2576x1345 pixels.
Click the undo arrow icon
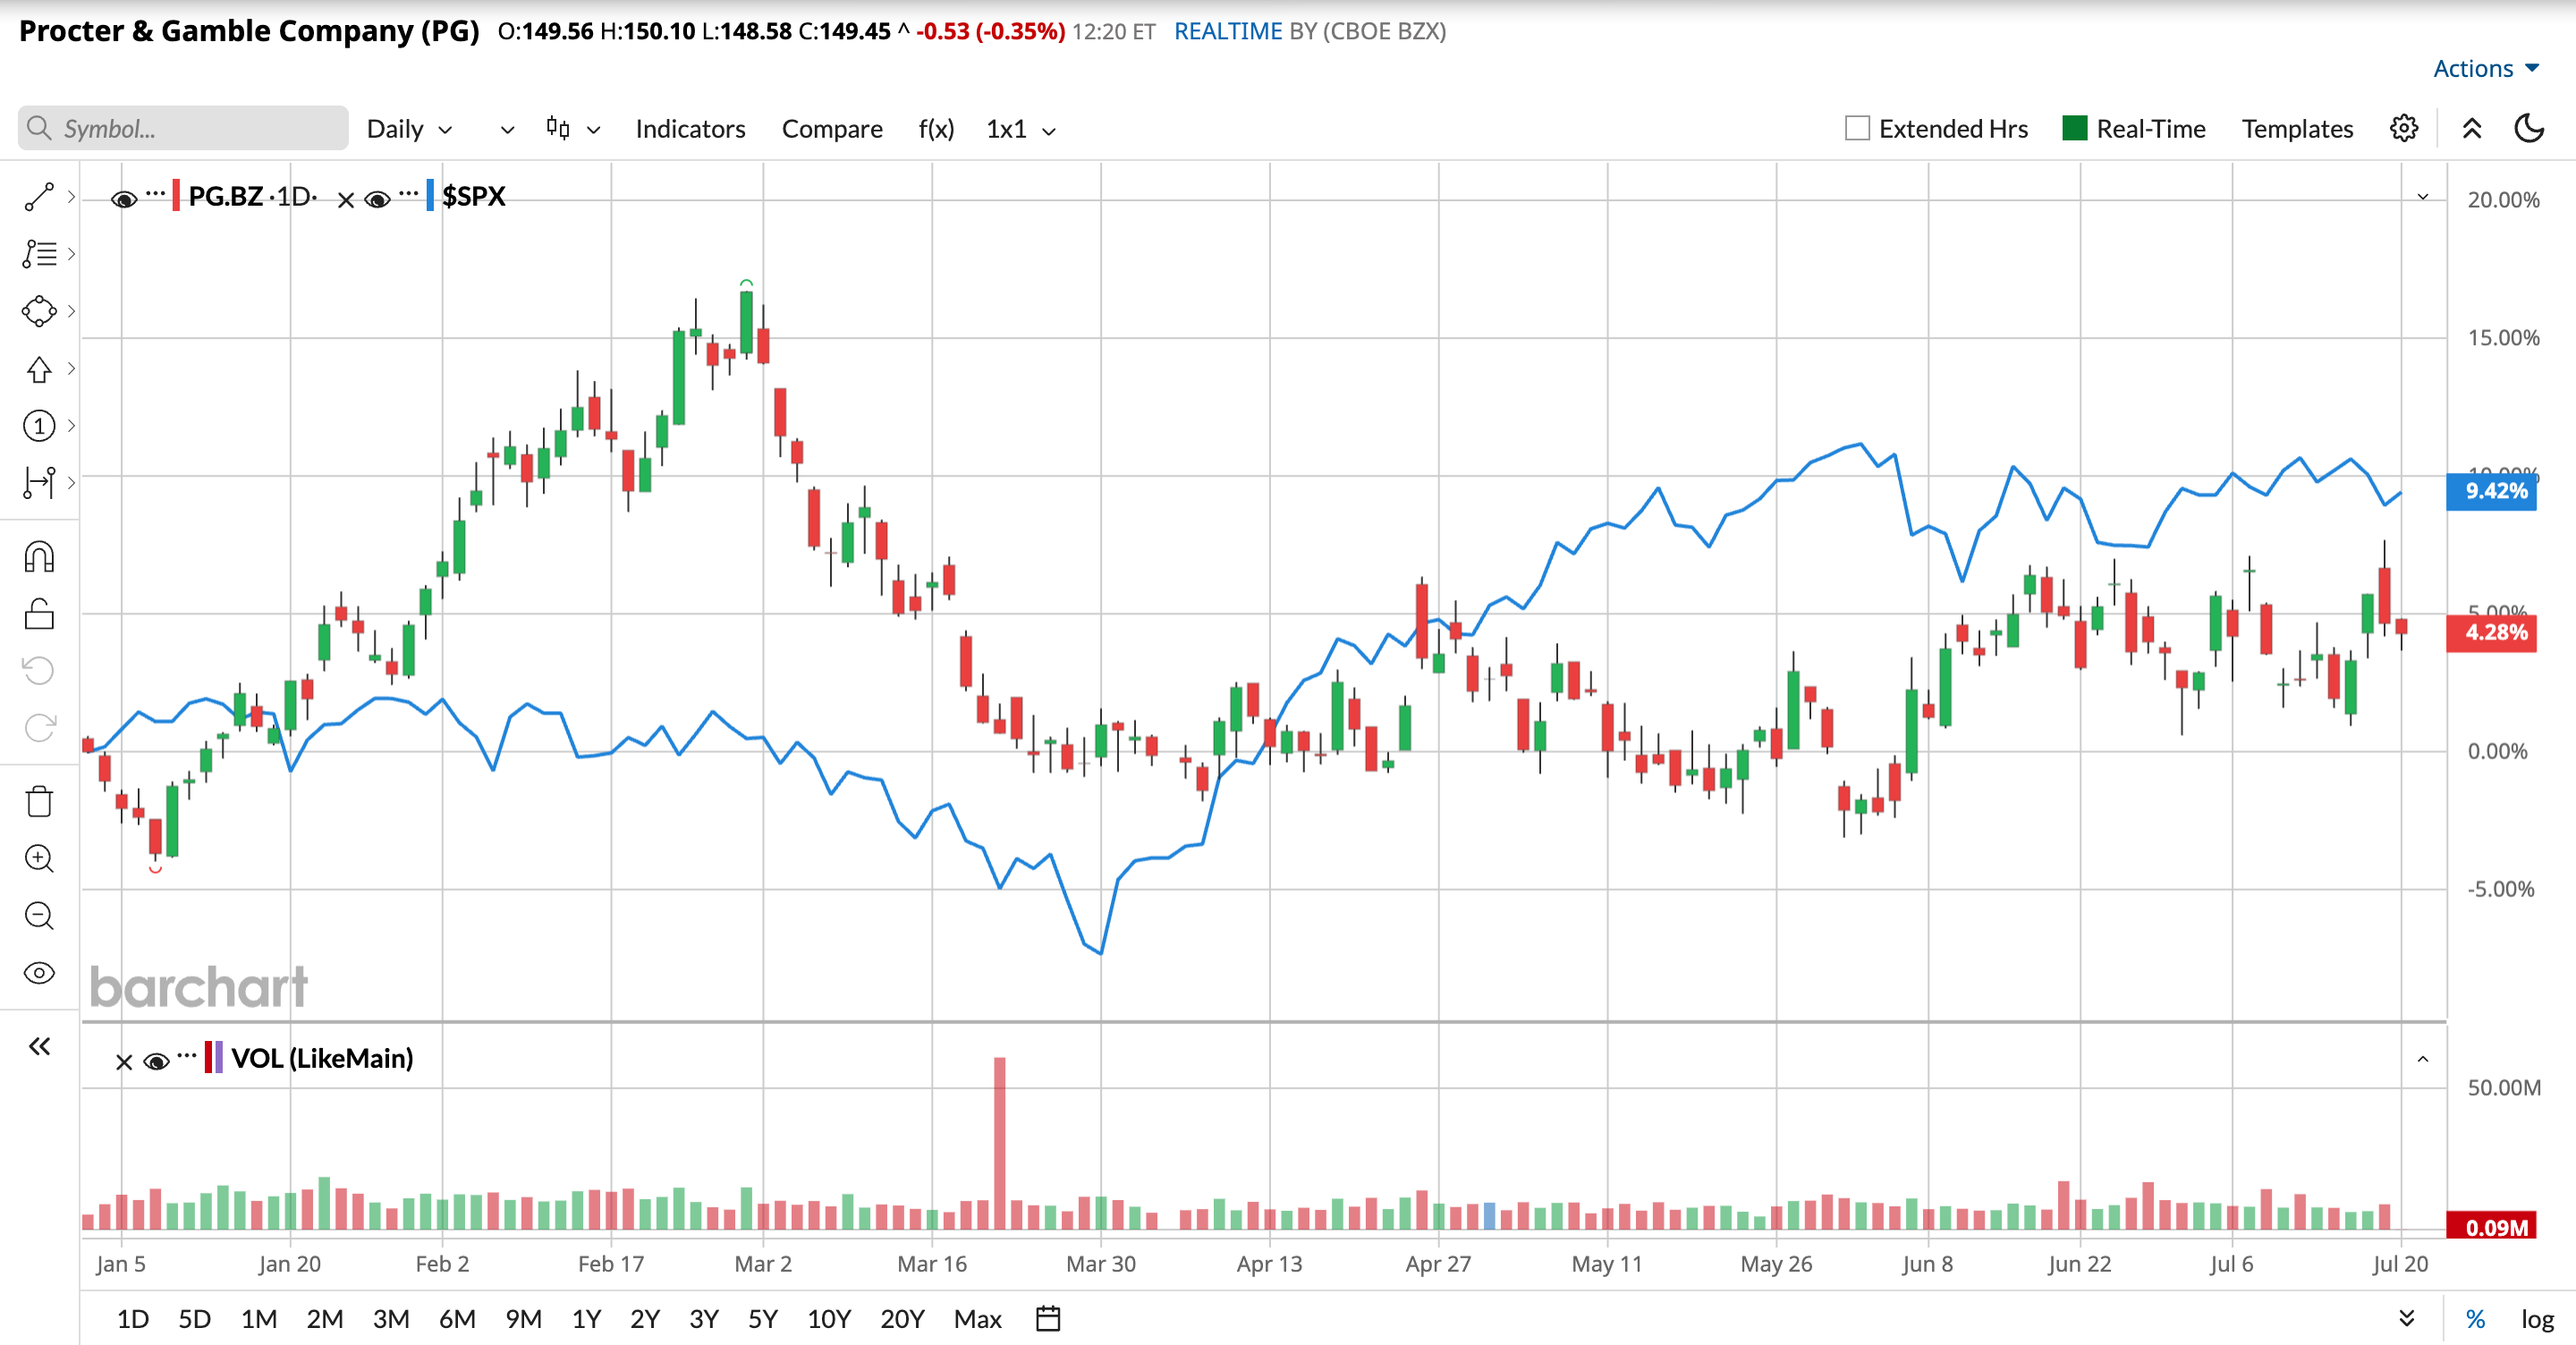39,670
